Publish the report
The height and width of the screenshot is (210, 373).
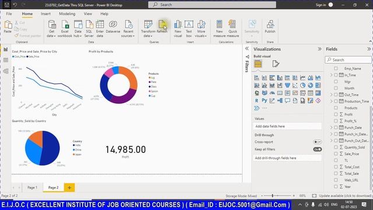(x=270, y=27)
